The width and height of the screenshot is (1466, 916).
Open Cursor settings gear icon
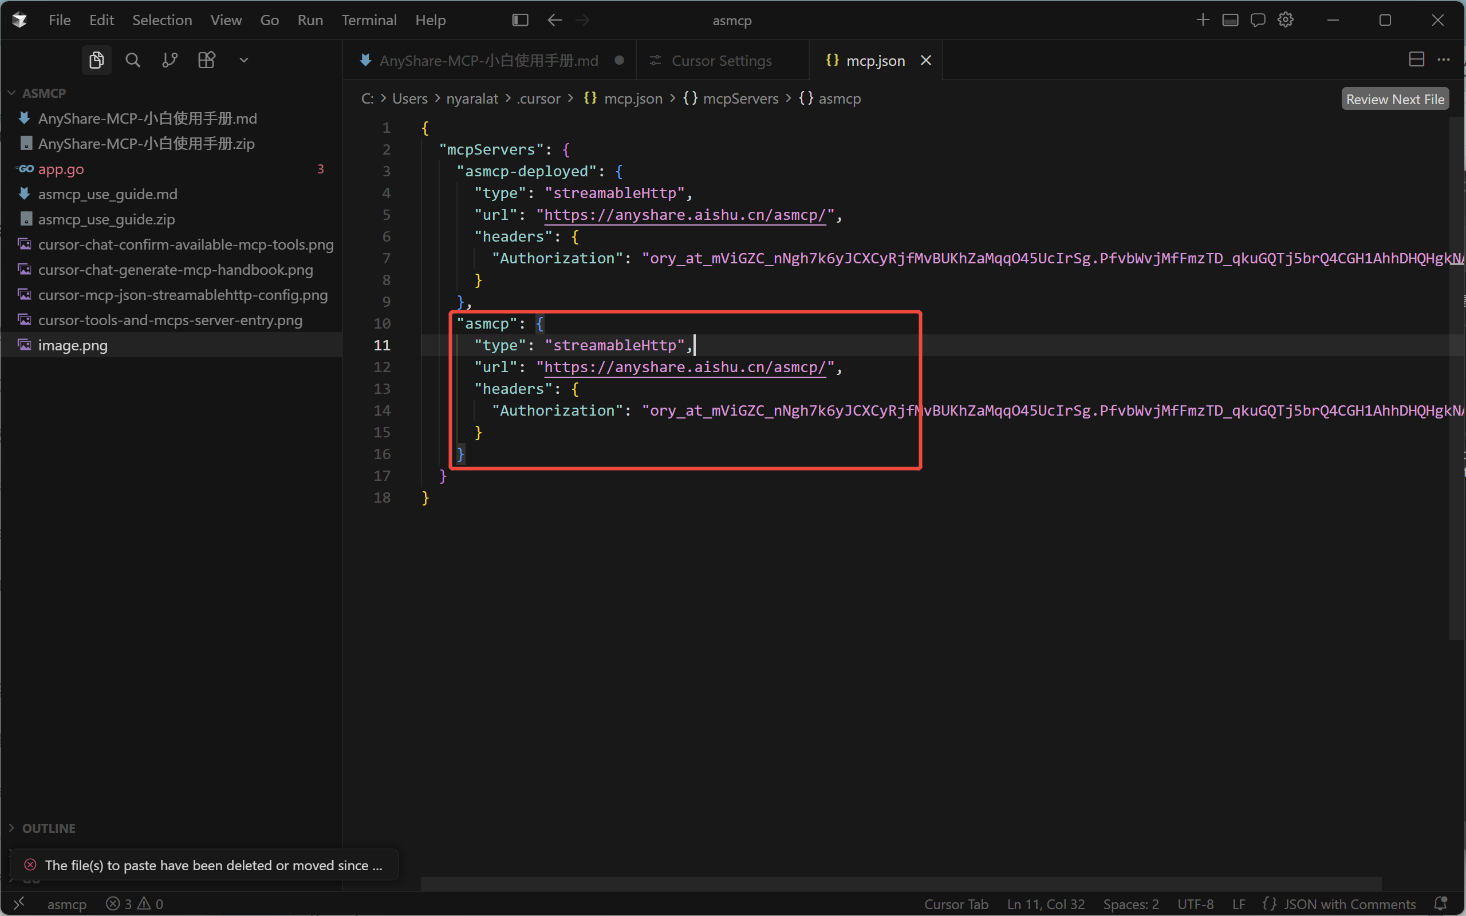[x=1286, y=20]
